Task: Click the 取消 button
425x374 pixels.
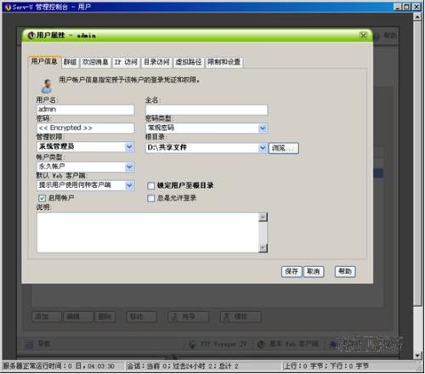Action: (314, 271)
